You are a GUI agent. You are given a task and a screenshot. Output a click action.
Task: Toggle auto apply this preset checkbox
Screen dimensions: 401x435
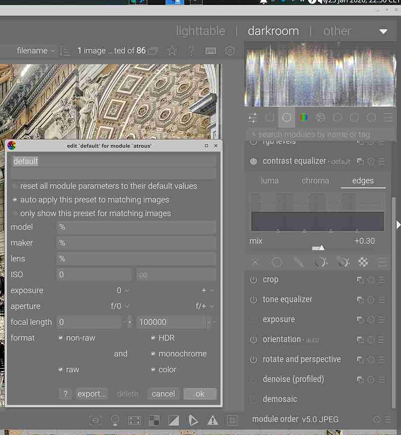(16, 200)
